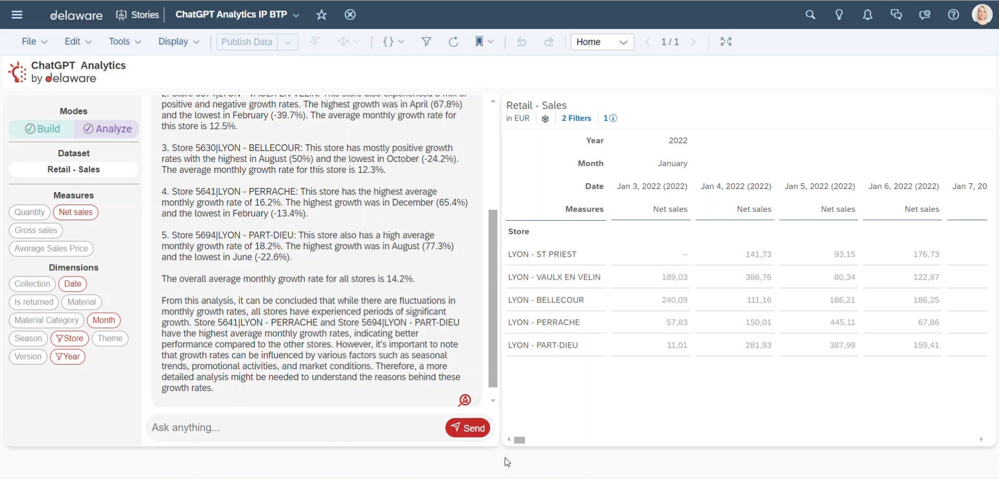The width and height of the screenshot is (999, 479).
Task: Open the Display menu
Action: [178, 42]
